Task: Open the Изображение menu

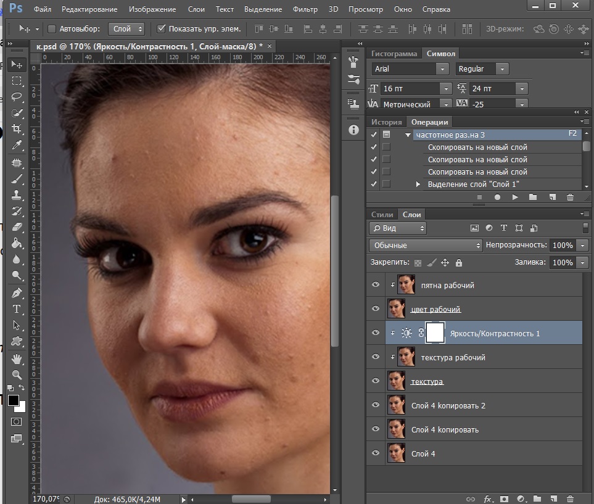Action: pos(152,9)
